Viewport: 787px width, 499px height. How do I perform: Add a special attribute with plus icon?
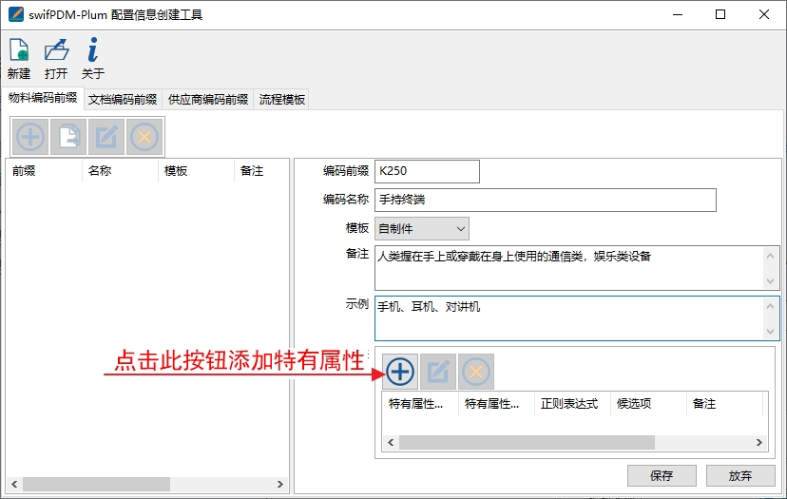(400, 372)
